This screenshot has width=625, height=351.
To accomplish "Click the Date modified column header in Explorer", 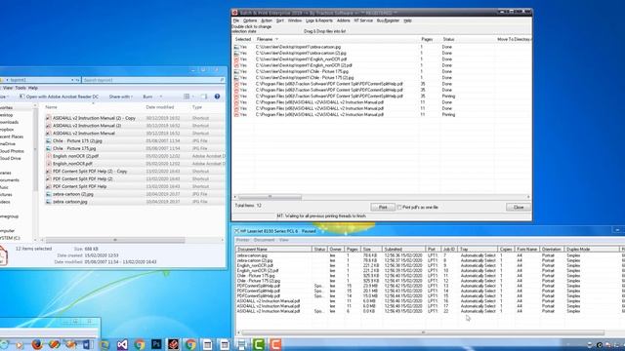I will (160, 107).
